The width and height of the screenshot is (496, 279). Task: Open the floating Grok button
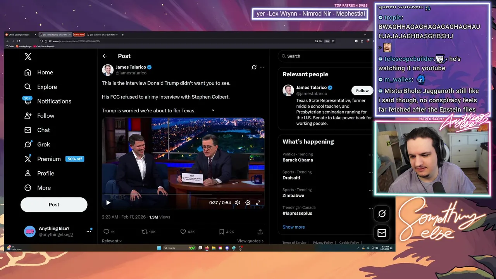point(382,214)
